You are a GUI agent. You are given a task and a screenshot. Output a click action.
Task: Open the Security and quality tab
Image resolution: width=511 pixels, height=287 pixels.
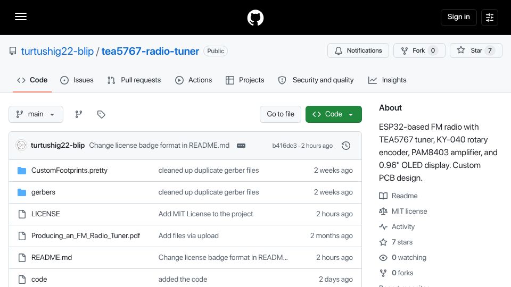tap(316, 80)
